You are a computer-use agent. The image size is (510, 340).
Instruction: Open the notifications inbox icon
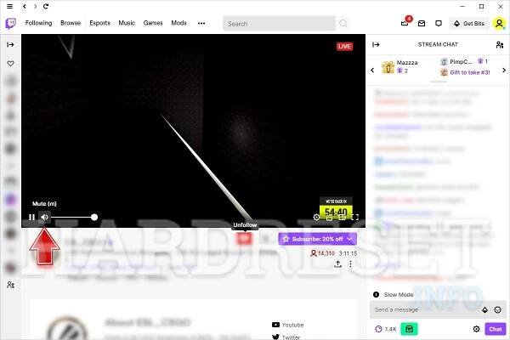tap(421, 23)
